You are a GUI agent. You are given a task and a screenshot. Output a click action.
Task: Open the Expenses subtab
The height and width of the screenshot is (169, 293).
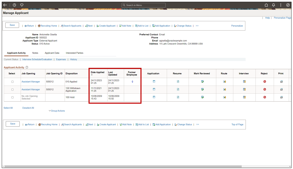pyautogui.click(x=61, y=59)
